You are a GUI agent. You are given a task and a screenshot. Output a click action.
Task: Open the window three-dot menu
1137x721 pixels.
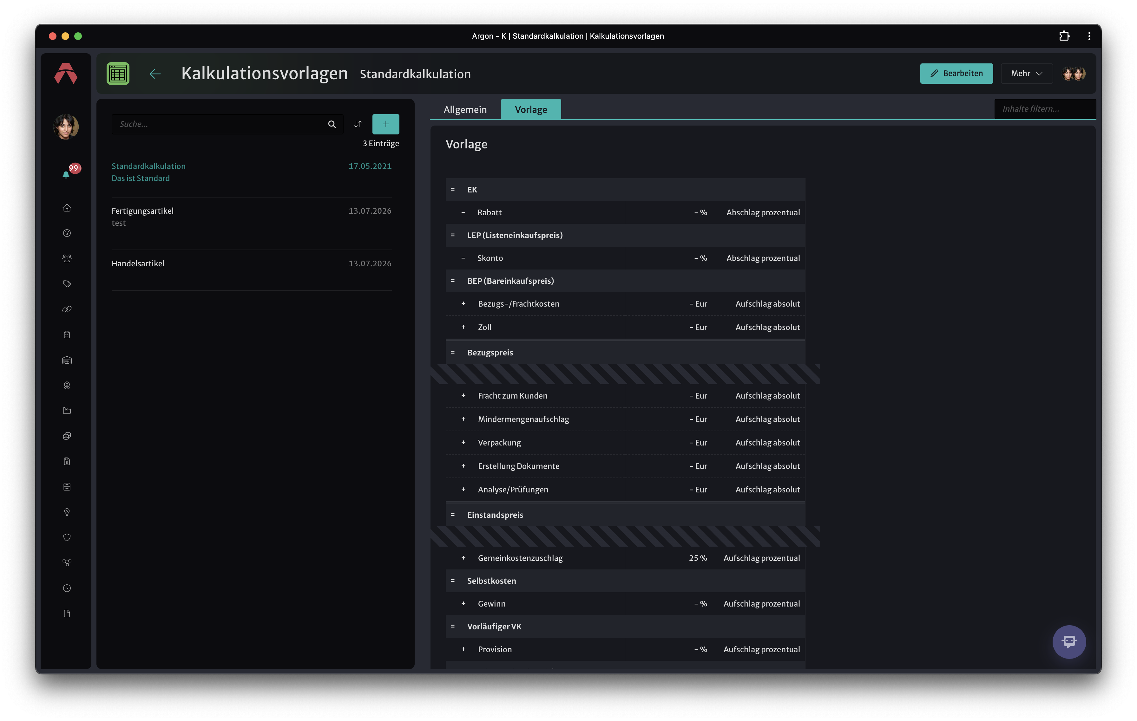pyautogui.click(x=1089, y=36)
